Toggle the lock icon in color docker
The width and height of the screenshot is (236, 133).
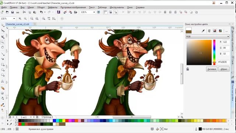[x=188, y=69]
